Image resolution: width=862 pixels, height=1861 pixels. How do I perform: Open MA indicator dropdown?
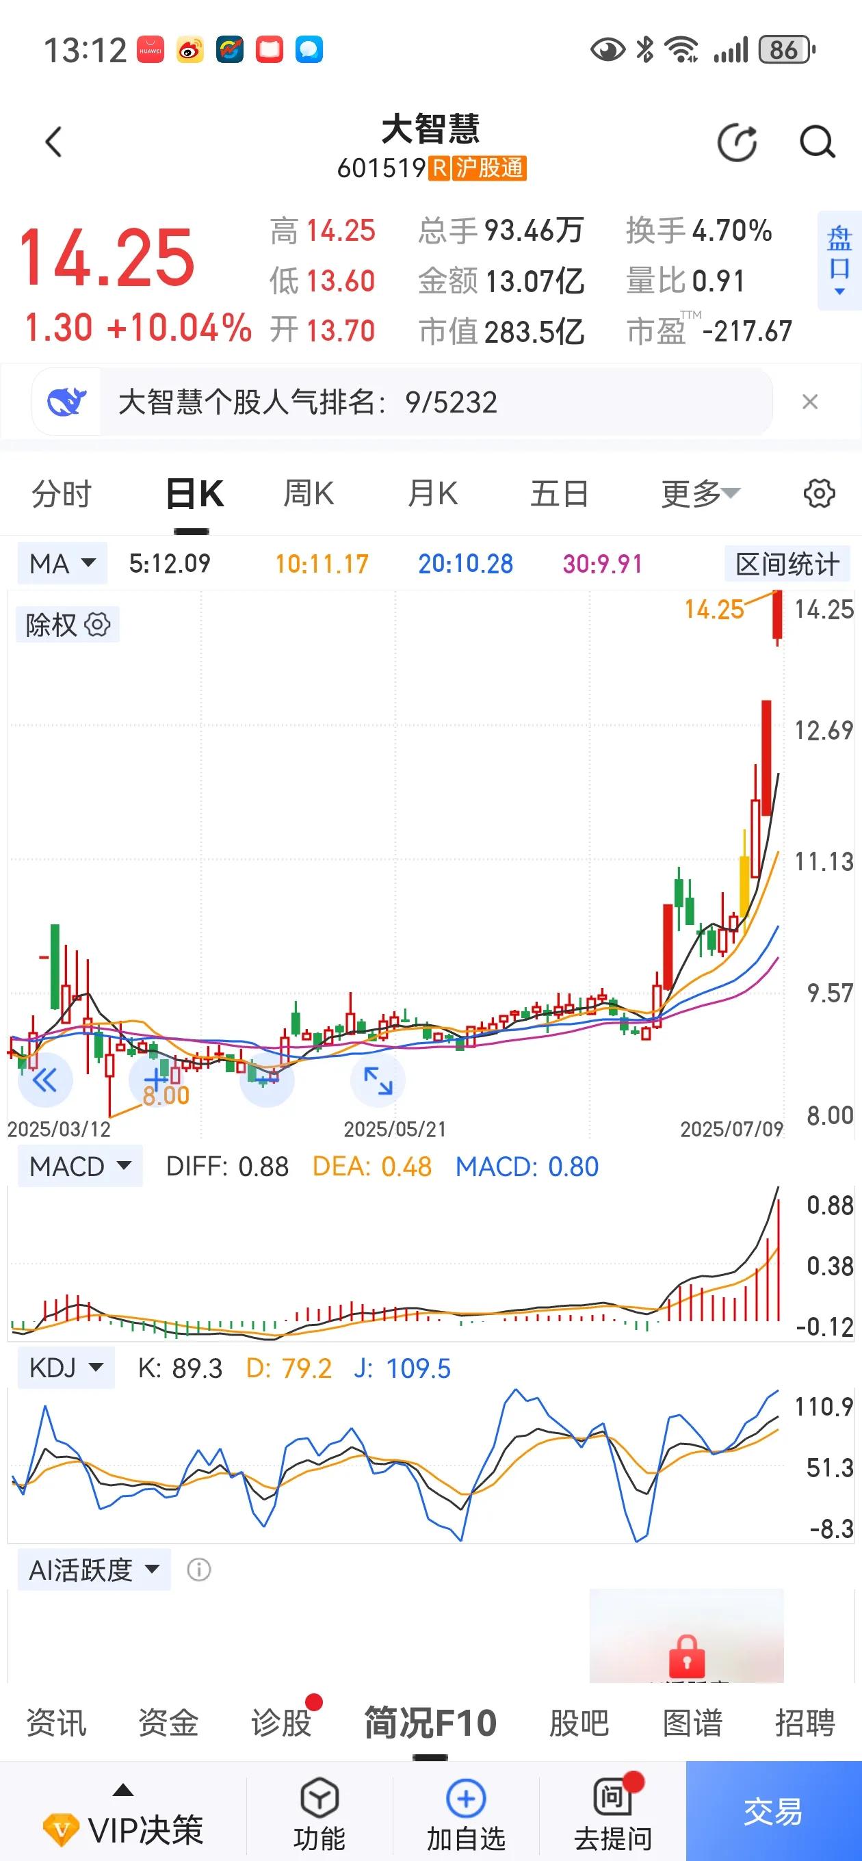[63, 564]
